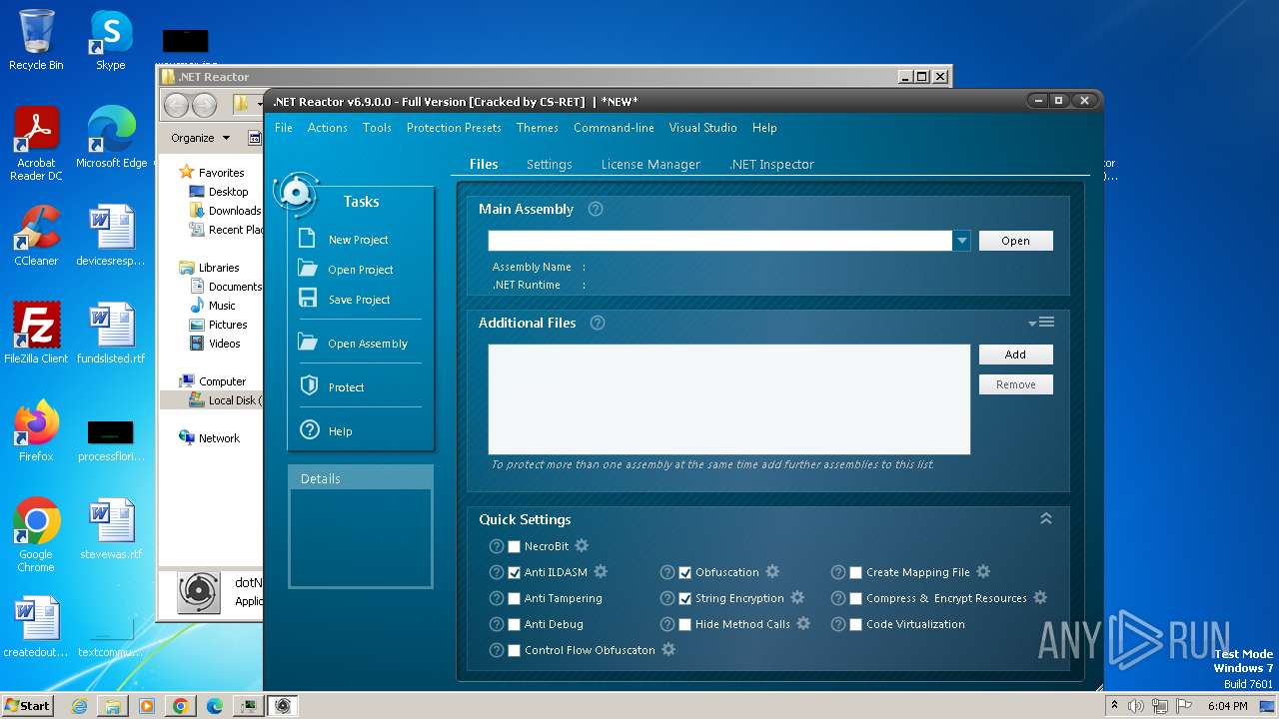This screenshot has width=1279, height=719.
Task: Enable the Anti Tampering checkbox
Action: coord(515,598)
